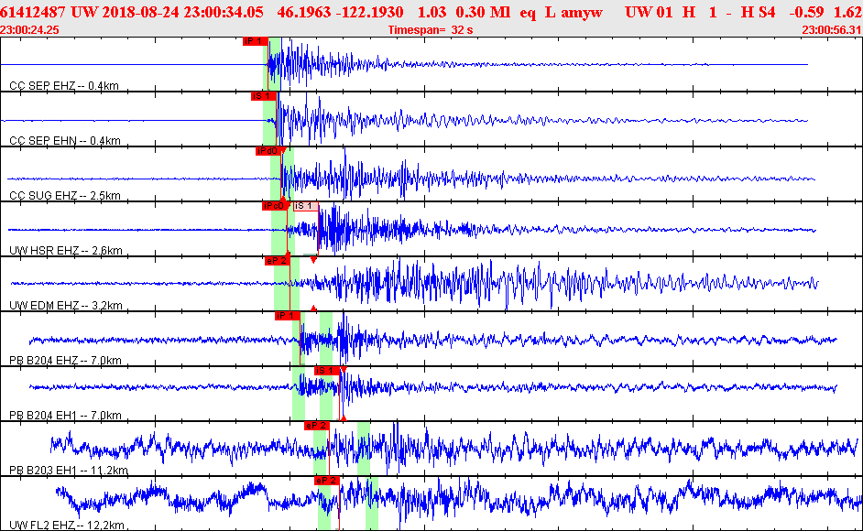Select the 'CC SUG EHZ -- 2.5km' channel label
This screenshot has width=863, height=531.
[x=65, y=196]
